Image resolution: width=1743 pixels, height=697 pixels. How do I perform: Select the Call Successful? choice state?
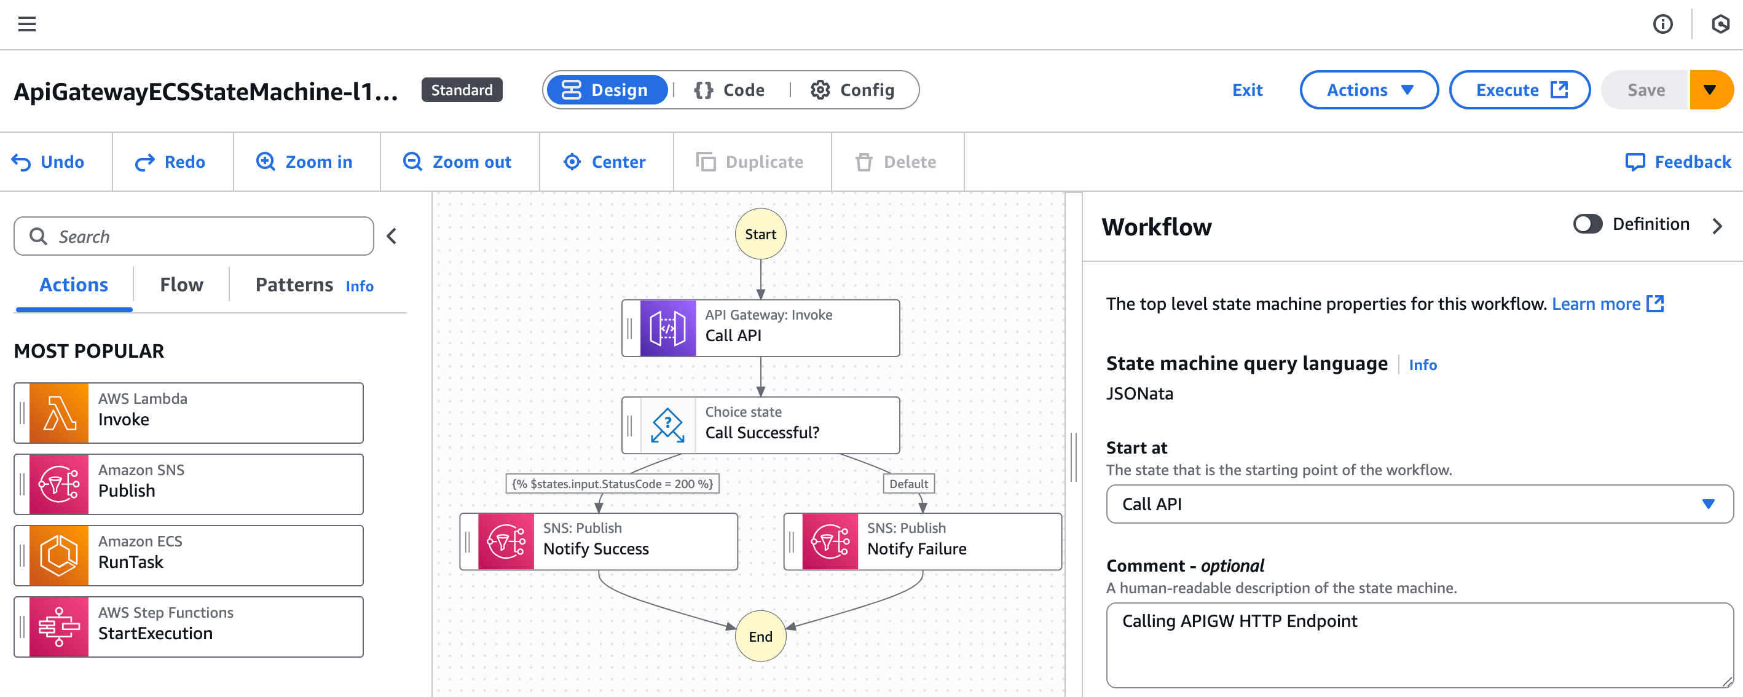tap(760, 425)
